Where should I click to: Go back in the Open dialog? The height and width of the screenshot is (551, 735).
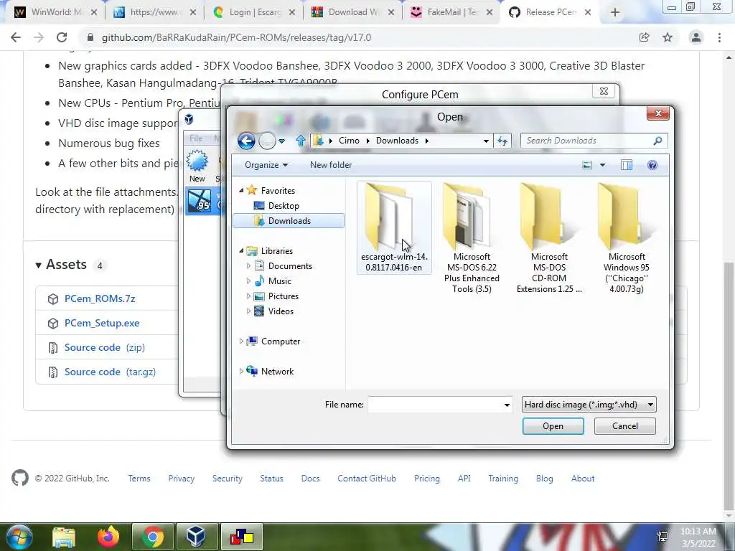coord(246,141)
